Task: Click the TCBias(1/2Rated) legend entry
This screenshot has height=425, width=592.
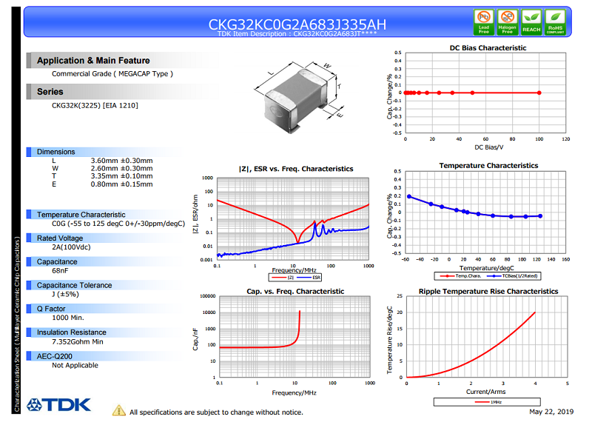Action: 512,275
